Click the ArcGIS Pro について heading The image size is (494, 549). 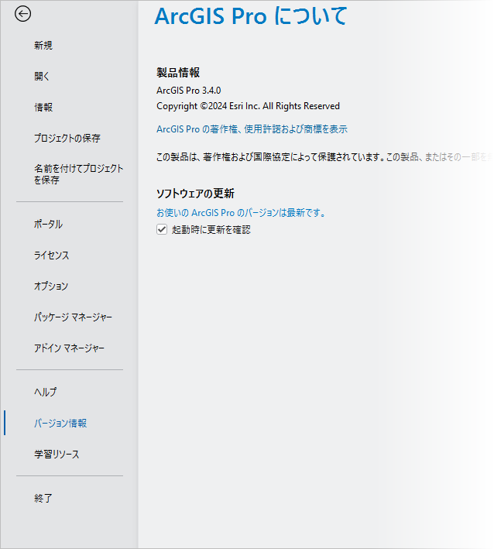point(251,16)
